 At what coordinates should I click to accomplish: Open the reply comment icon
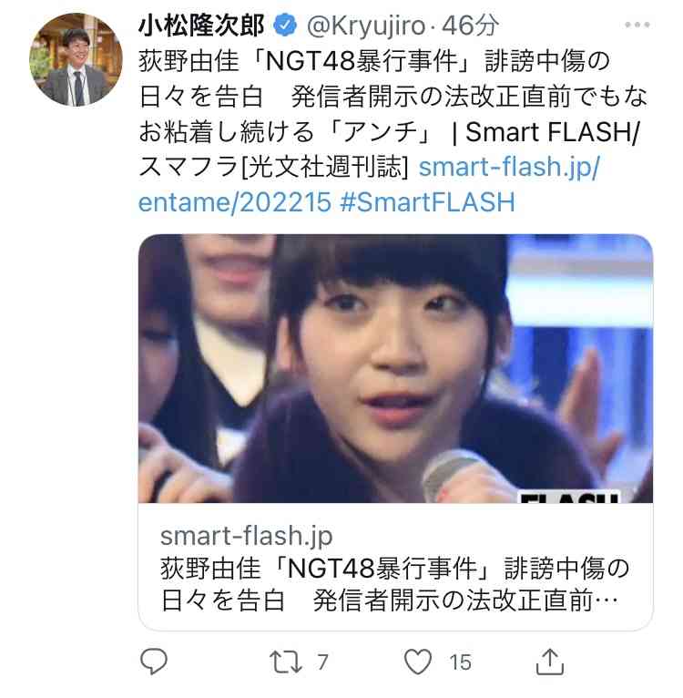[154, 661]
